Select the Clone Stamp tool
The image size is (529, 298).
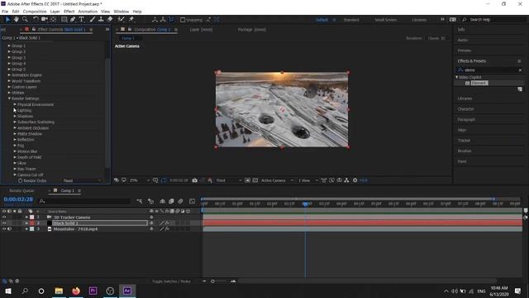[101, 20]
